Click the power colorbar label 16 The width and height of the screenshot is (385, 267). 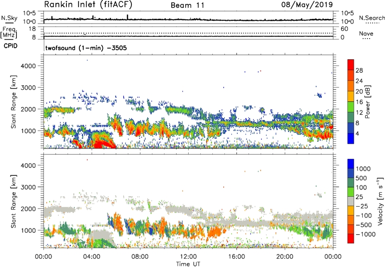(359, 102)
